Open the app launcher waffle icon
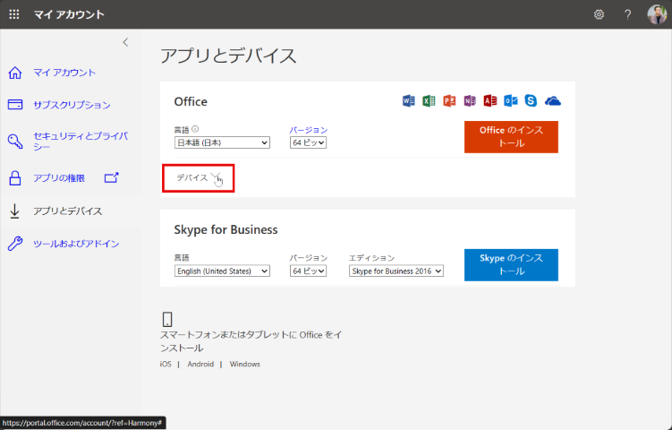This screenshot has height=430, width=672. coord(14,14)
